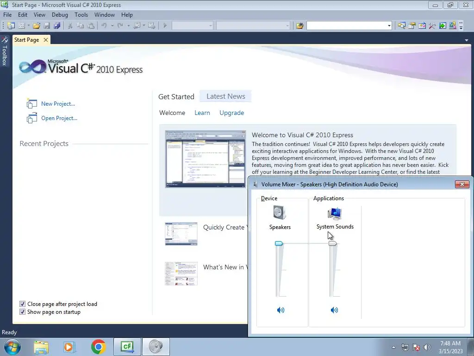The image size is (474, 356).
Task: Click the Toolbox wrench-and-hammer toolbar icon
Action: 432,26
